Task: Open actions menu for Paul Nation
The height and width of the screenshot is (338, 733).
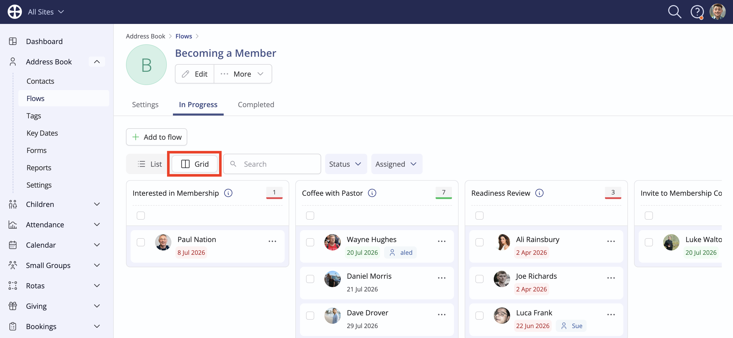Action: tap(272, 241)
